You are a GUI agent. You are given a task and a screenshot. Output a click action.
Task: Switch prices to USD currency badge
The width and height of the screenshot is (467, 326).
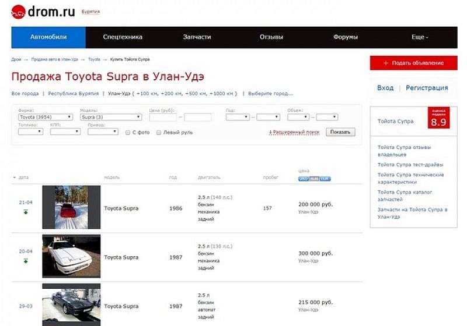pos(304,179)
